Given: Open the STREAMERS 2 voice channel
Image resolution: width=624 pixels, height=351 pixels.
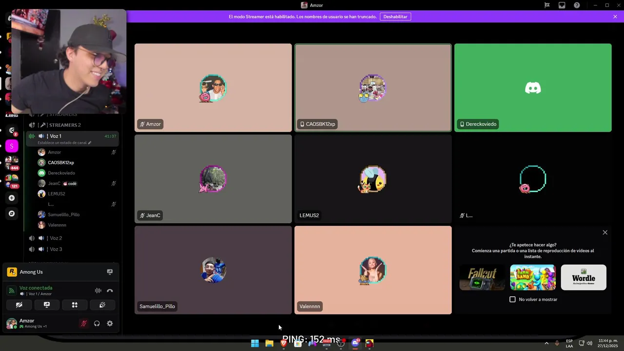Looking at the screenshot, I should [72, 125].
